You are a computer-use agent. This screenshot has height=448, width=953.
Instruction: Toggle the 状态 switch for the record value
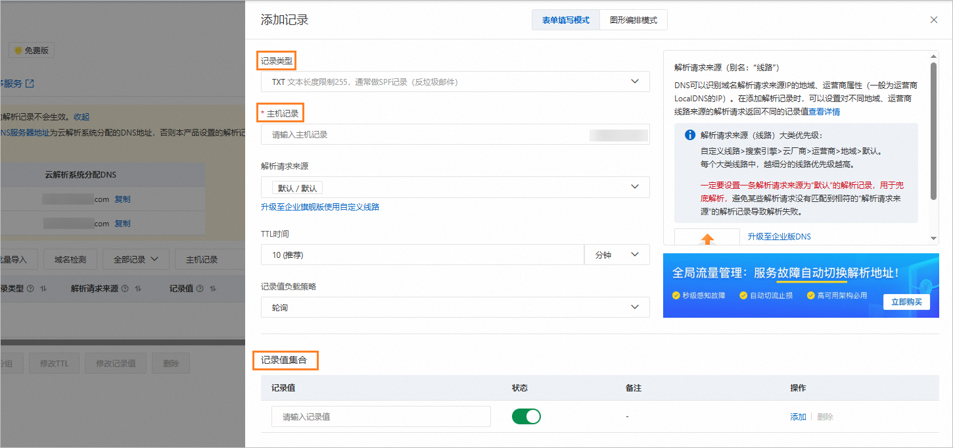(526, 416)
